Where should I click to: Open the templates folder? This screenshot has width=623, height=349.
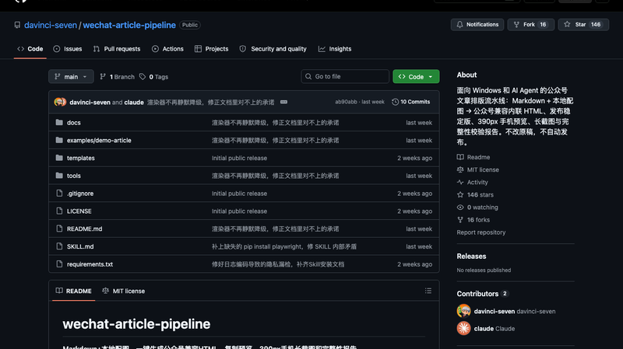[x=81, y=158]
